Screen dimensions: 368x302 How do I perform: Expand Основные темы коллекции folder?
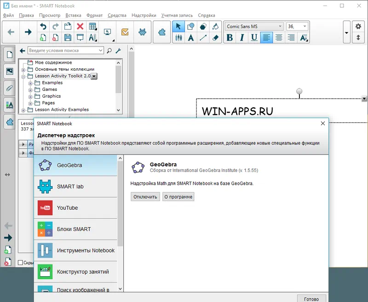[23, 70]
